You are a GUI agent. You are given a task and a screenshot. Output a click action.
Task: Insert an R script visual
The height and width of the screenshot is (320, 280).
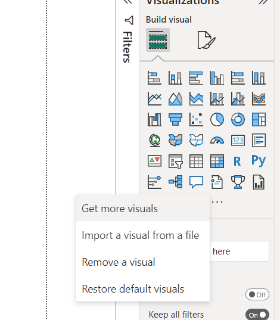click(237, 161)
